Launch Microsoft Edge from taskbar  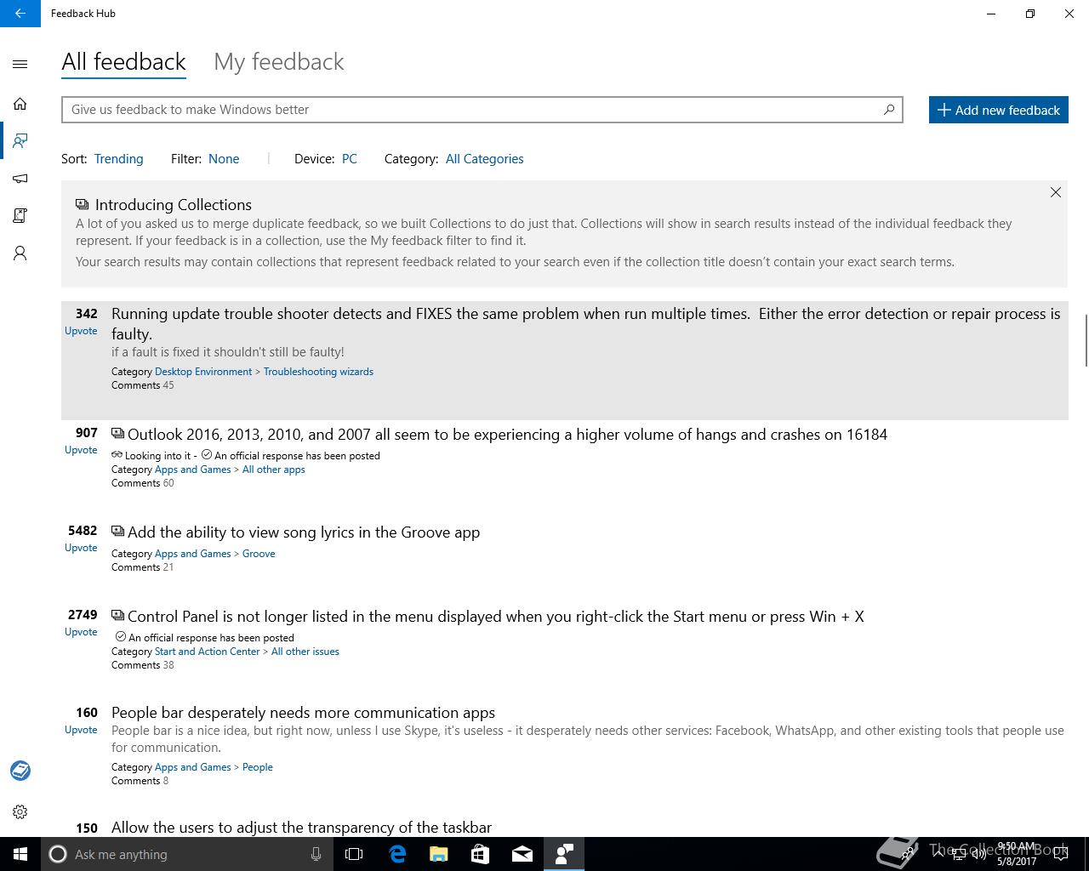tap(397, 854)
